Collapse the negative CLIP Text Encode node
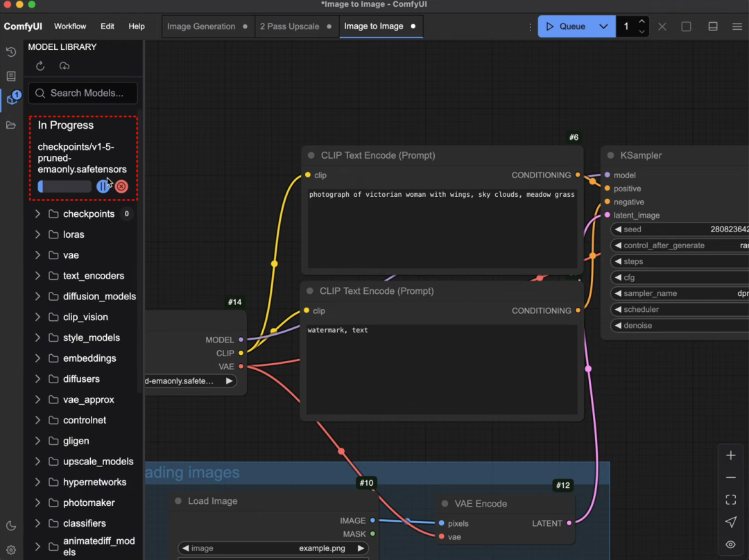749x560 pixels. [x=310, y=291]
